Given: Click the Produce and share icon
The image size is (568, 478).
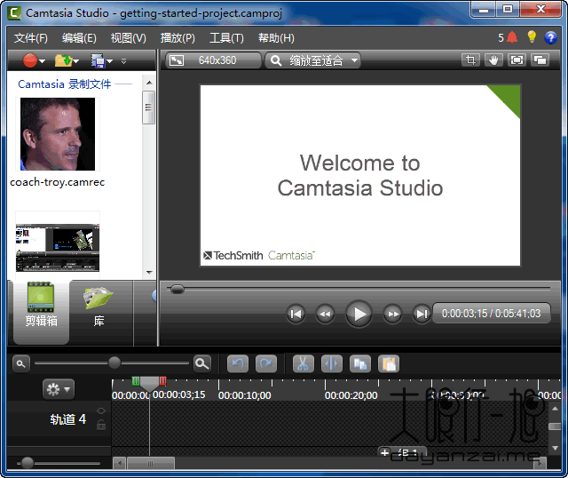Looking at the screenshot, I should (98, 60).
